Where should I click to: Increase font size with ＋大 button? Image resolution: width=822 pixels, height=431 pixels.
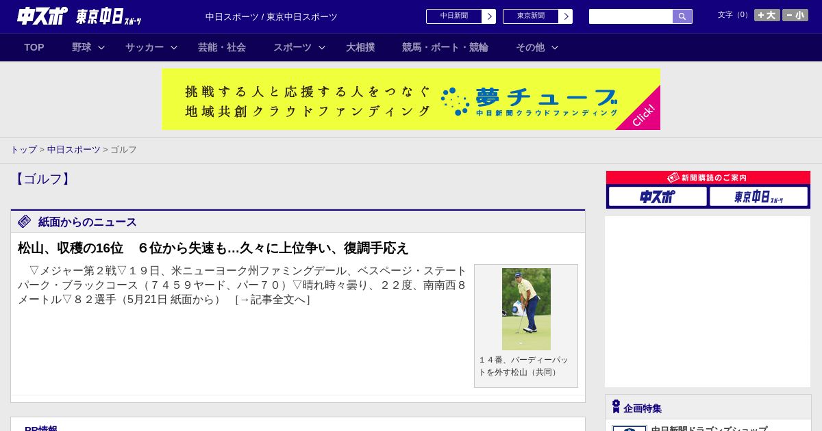[x=767, y=15]
